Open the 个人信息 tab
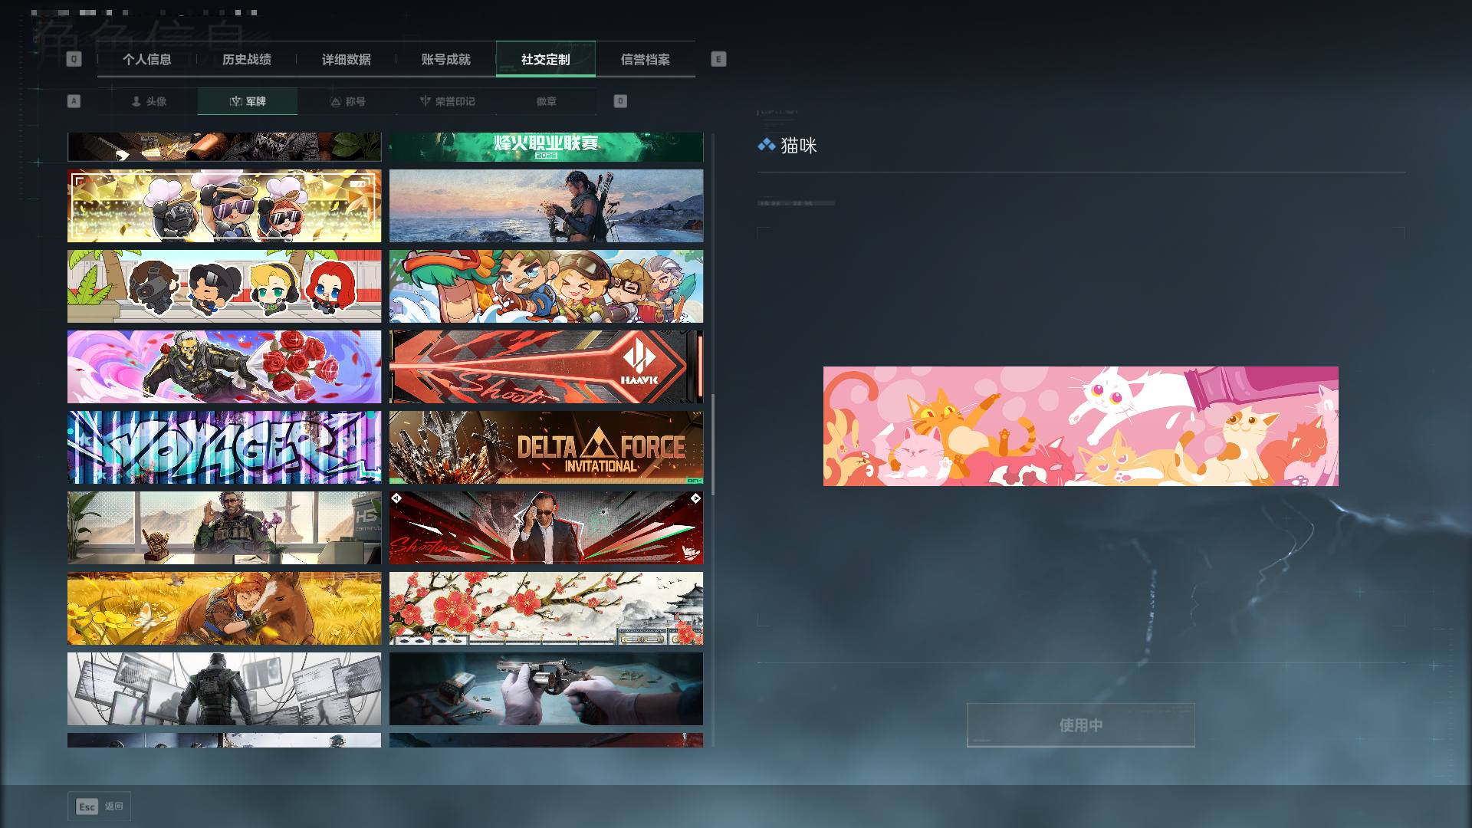The image size is (1472, 828). pyautogui.click(x=146, y=59)
